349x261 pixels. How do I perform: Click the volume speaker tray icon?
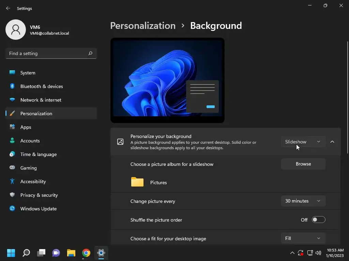click(x=318, y=253)
